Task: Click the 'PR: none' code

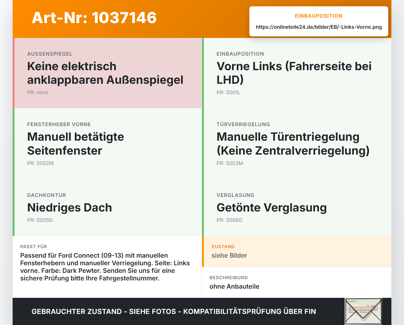Action: pos(38,92)
